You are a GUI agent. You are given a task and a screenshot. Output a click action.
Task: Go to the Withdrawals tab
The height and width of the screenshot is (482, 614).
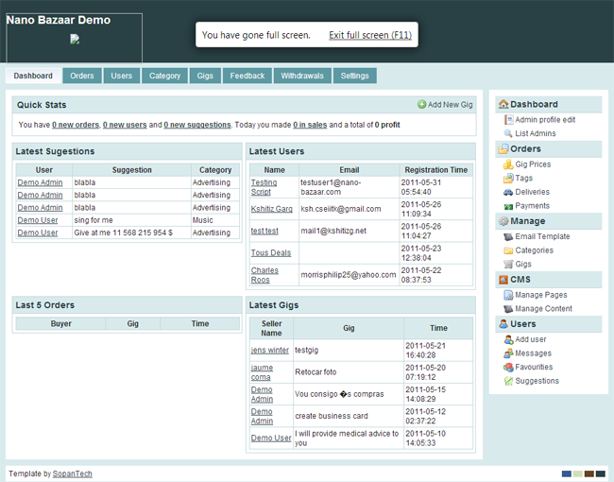pyautogui.click(x=302, y=76)
